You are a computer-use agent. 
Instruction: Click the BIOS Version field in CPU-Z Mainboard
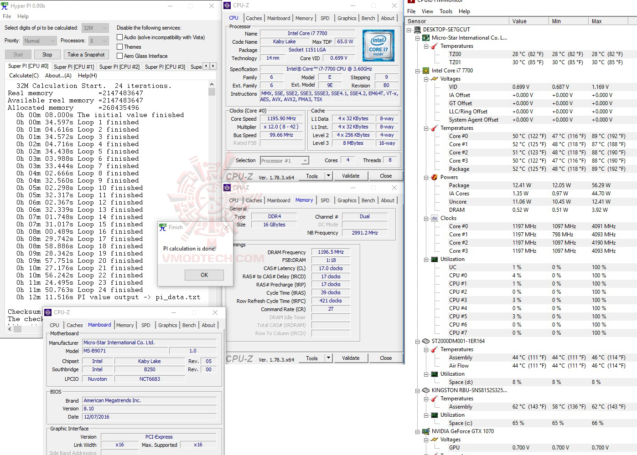149,409
